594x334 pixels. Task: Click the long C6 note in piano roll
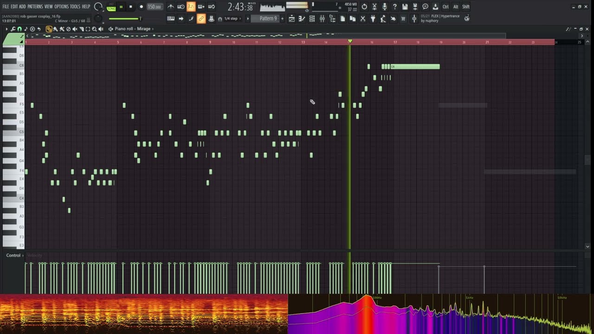pyautogui.click(x=415, y=67)
